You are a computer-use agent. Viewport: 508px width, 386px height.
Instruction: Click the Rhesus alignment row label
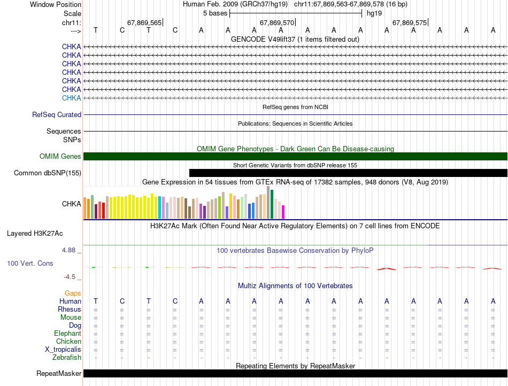point(70,310)
